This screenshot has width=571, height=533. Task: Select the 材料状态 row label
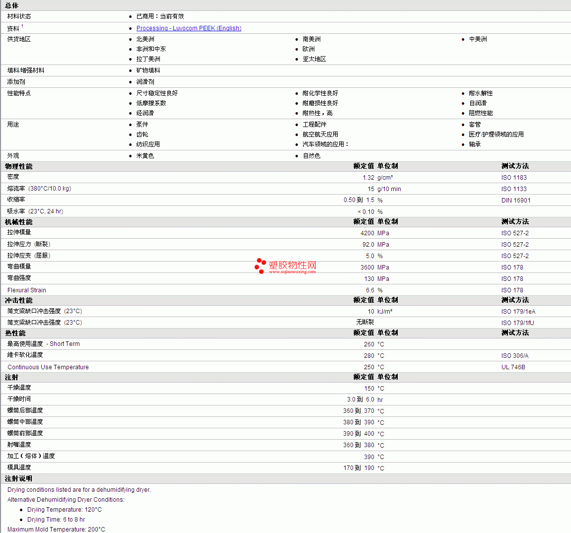19,16
